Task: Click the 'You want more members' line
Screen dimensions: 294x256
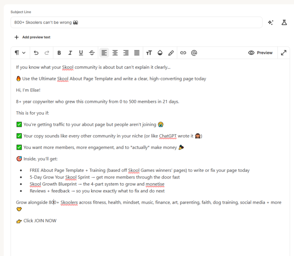Action: pyautogui.click(x=100, y=147)
